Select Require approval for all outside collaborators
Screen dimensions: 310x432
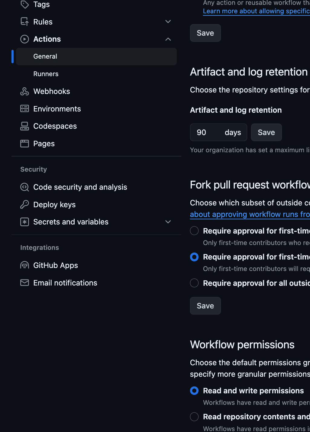click(194, 283)
